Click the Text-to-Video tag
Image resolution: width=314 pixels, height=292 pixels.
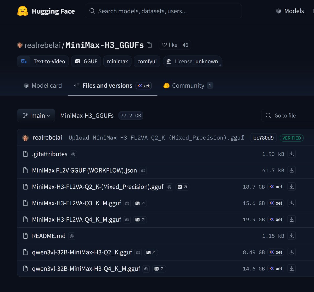click(x=43, y=61)
